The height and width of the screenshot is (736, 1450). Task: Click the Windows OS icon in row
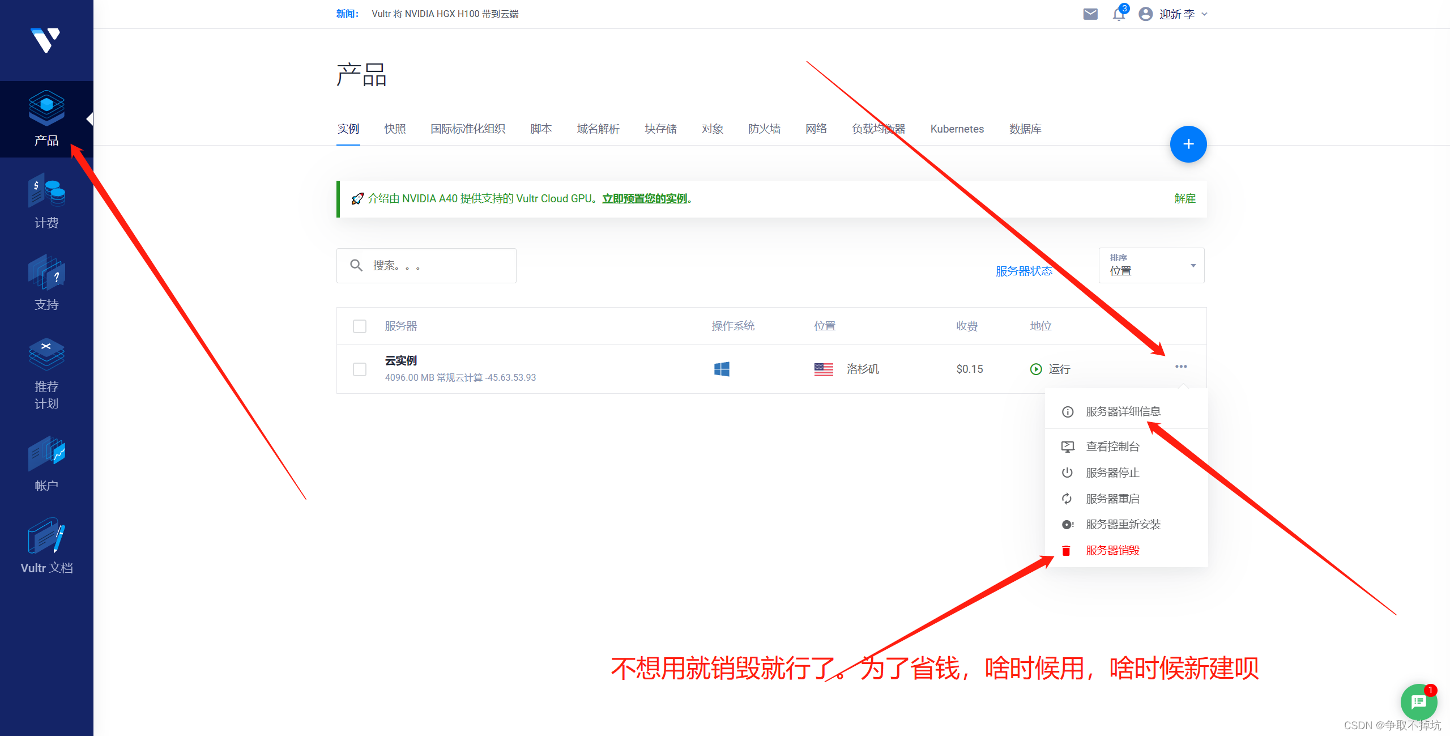722,369
